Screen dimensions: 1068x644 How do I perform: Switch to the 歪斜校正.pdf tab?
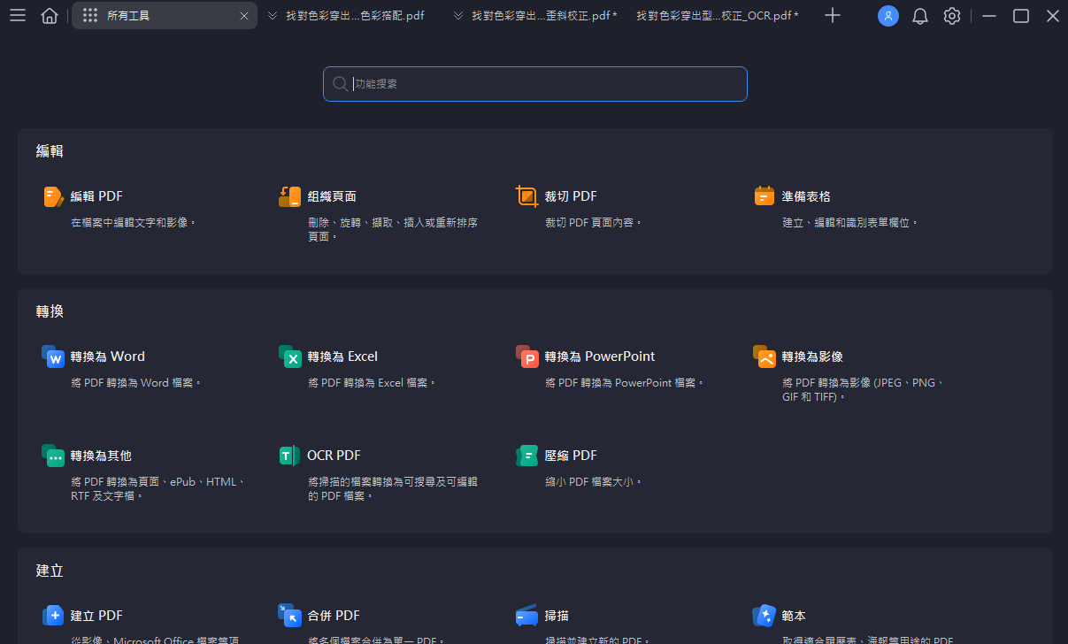(543, 16)
